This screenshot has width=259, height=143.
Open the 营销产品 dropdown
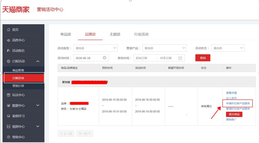coord(164,48)
